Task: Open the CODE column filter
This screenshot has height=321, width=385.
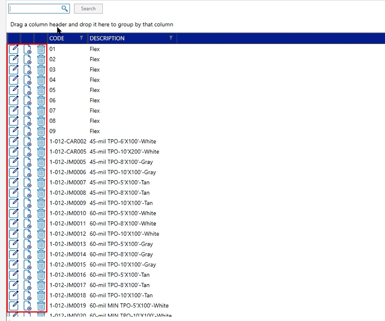Action: point(81,38)
